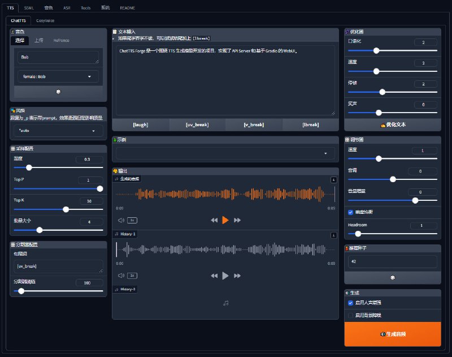Randomize the inference seed with the dice
The image size is (452, 357).
[x=392, y=278]
